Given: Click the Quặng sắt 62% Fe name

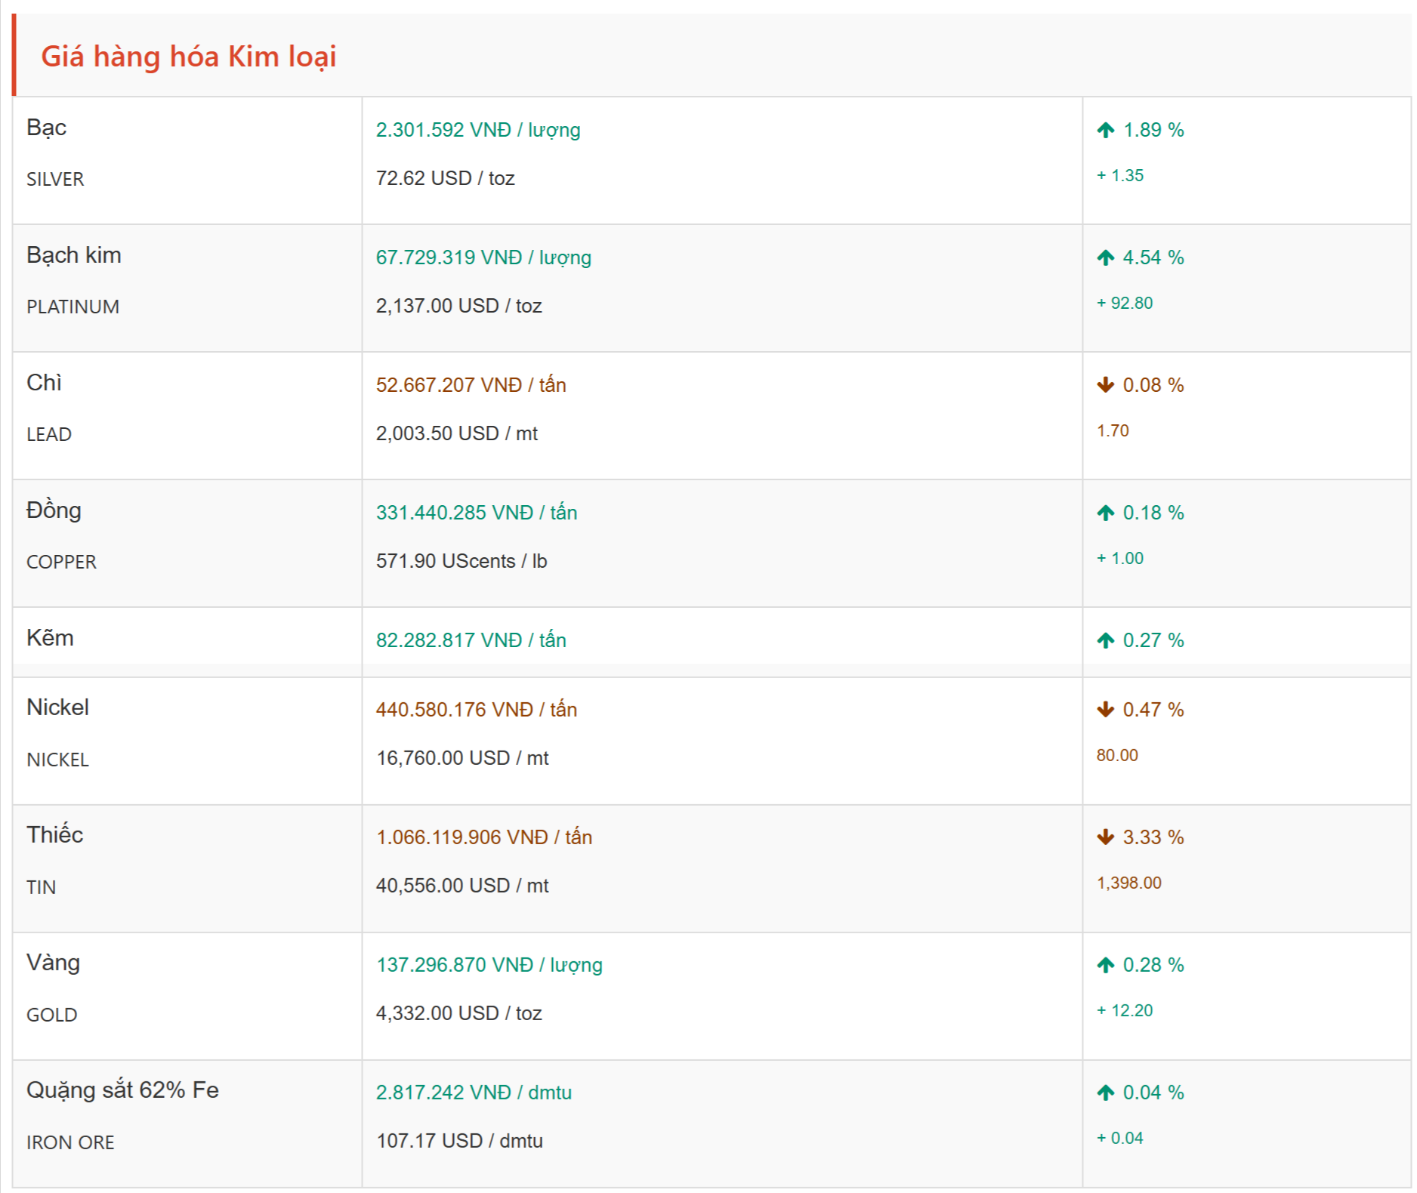Looking at the screenshot, I should point(122,1090).
